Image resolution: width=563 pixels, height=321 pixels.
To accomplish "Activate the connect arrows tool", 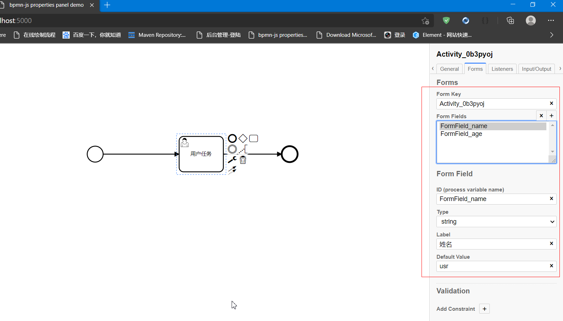I will [x=232, y=170].
